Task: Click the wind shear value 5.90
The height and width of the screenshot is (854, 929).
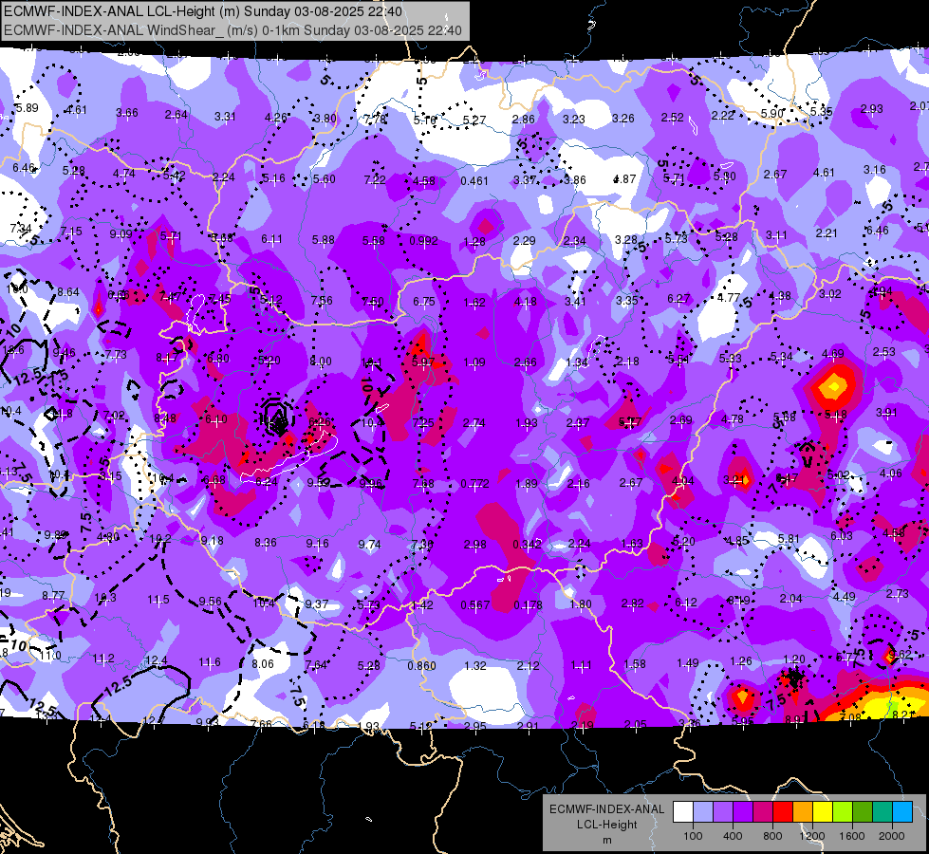Action: tap(772, 113)
